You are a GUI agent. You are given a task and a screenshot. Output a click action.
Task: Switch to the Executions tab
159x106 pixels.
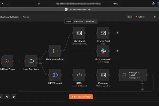tap(79, 21)
